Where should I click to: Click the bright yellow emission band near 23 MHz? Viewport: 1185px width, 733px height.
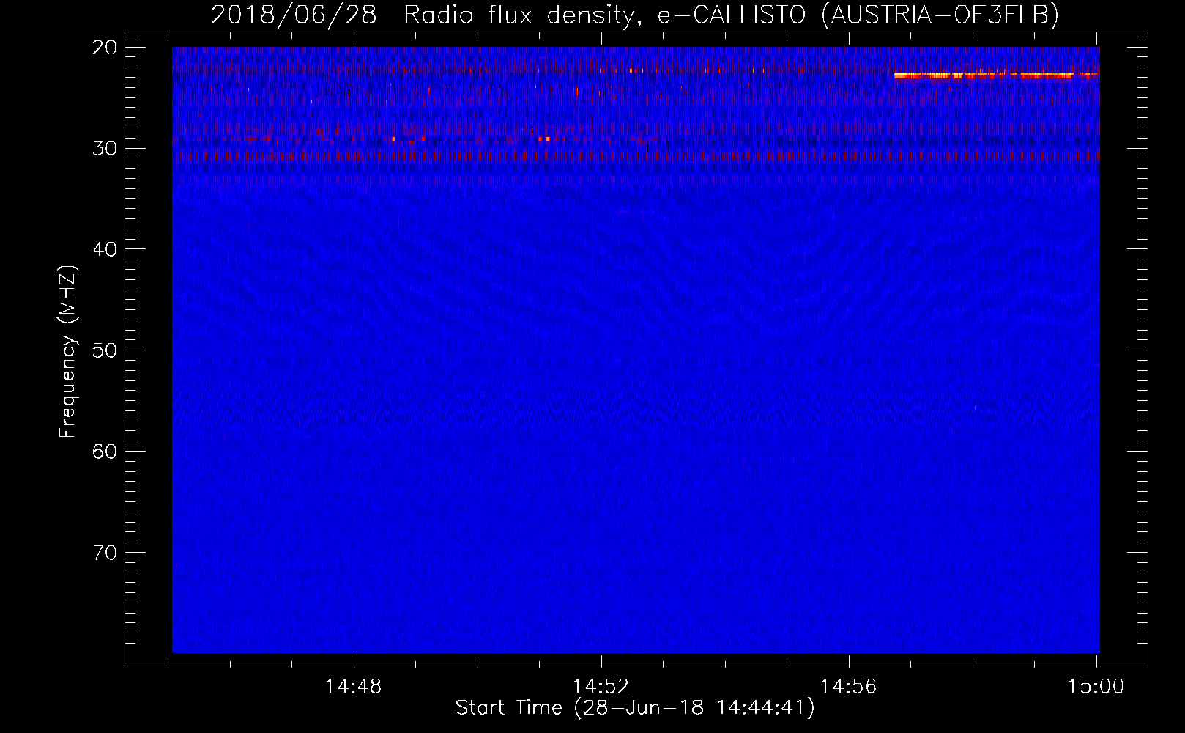pyautogui.click(x=996, y=75)
